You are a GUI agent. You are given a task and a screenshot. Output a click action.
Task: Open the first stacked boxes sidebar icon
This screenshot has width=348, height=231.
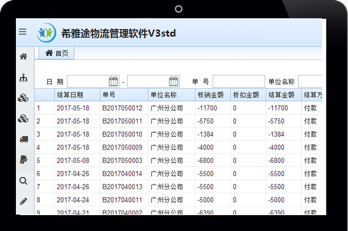click(x=24, y=98)
